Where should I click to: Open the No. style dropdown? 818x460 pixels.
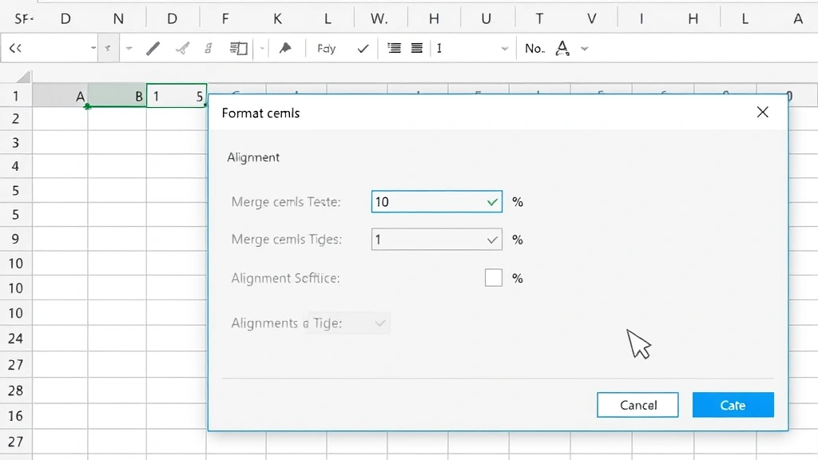tap(534, 48)
